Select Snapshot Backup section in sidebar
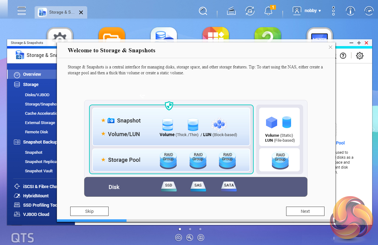The image size is (378, 245). click(36, 142)
